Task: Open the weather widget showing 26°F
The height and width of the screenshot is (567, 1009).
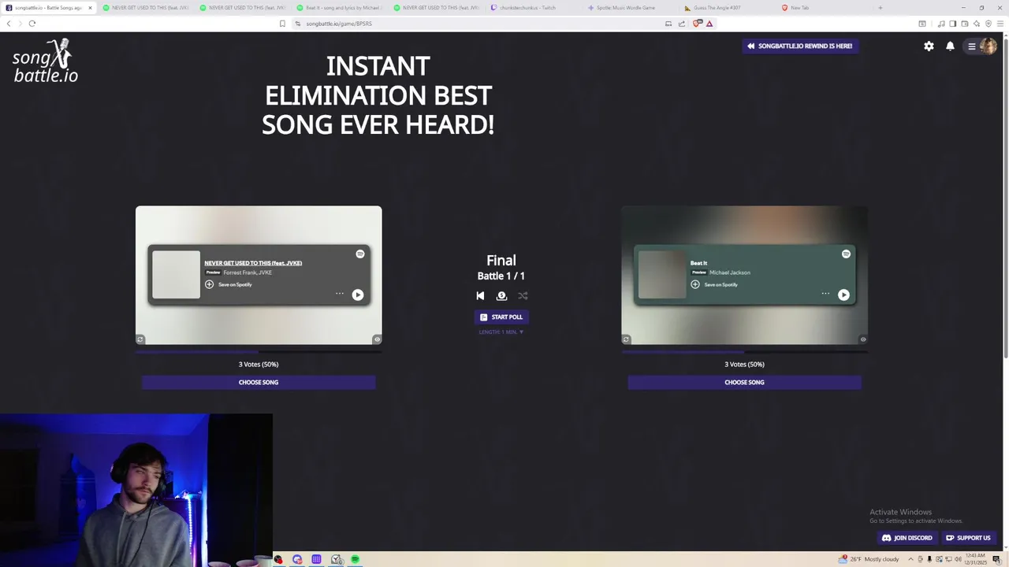Action: (x=869, y=559)
